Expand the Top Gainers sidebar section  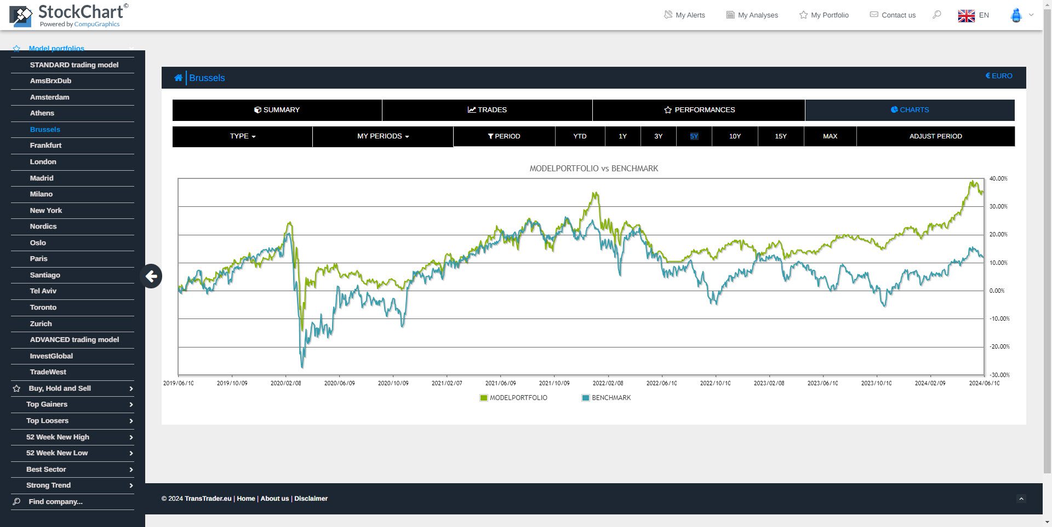(72, 404)
